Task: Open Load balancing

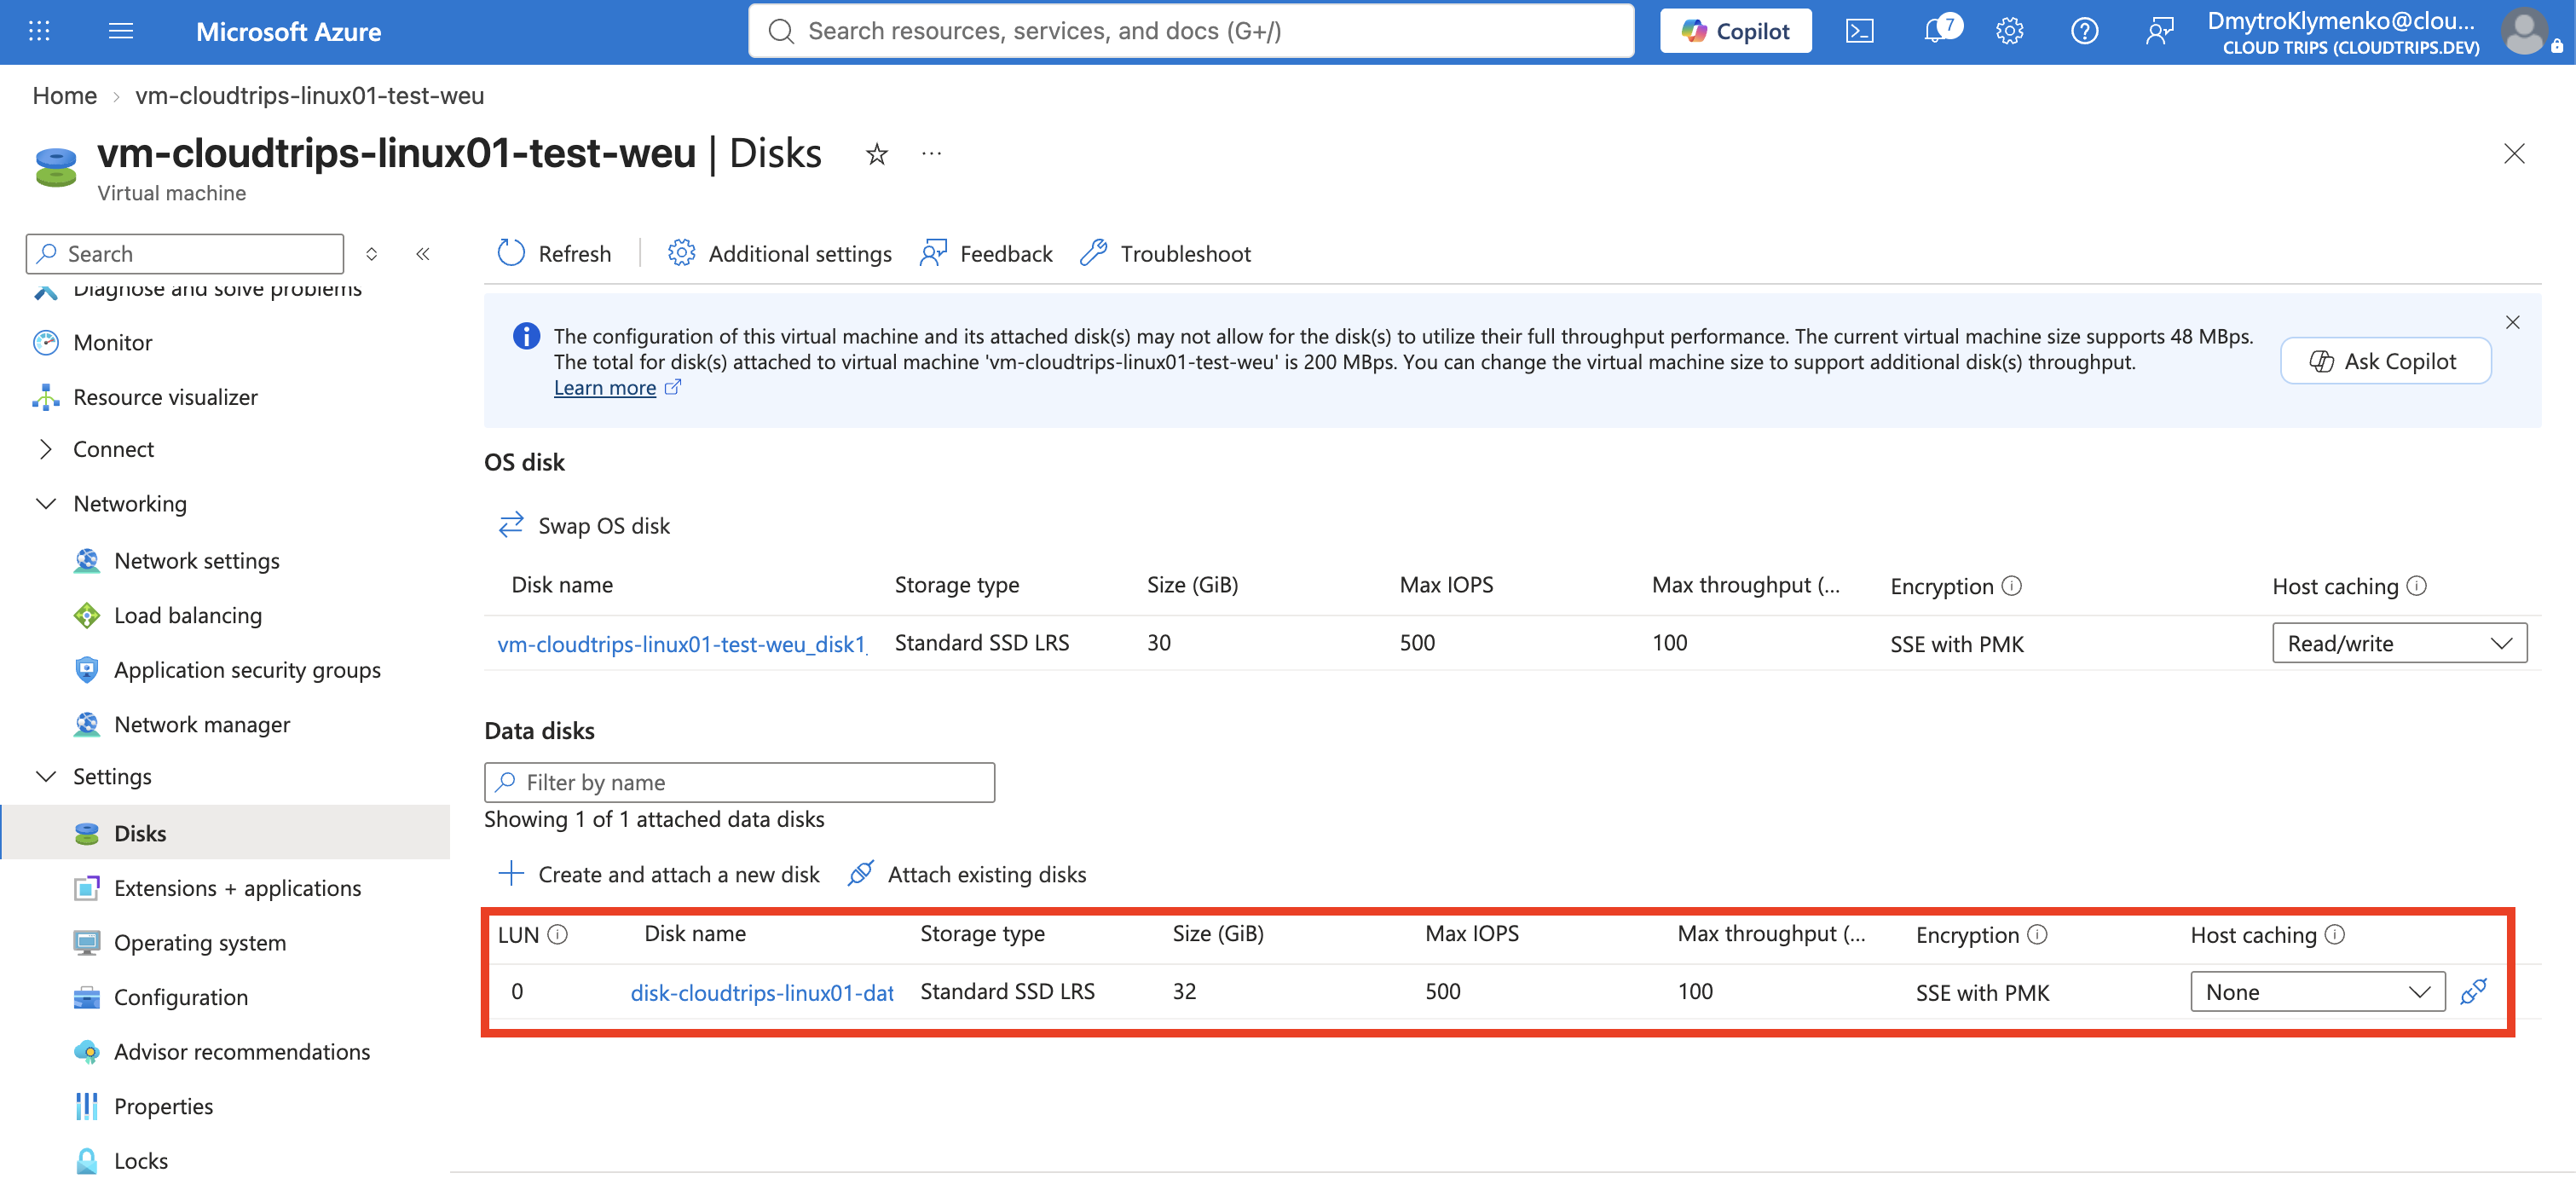Action: 188,615
